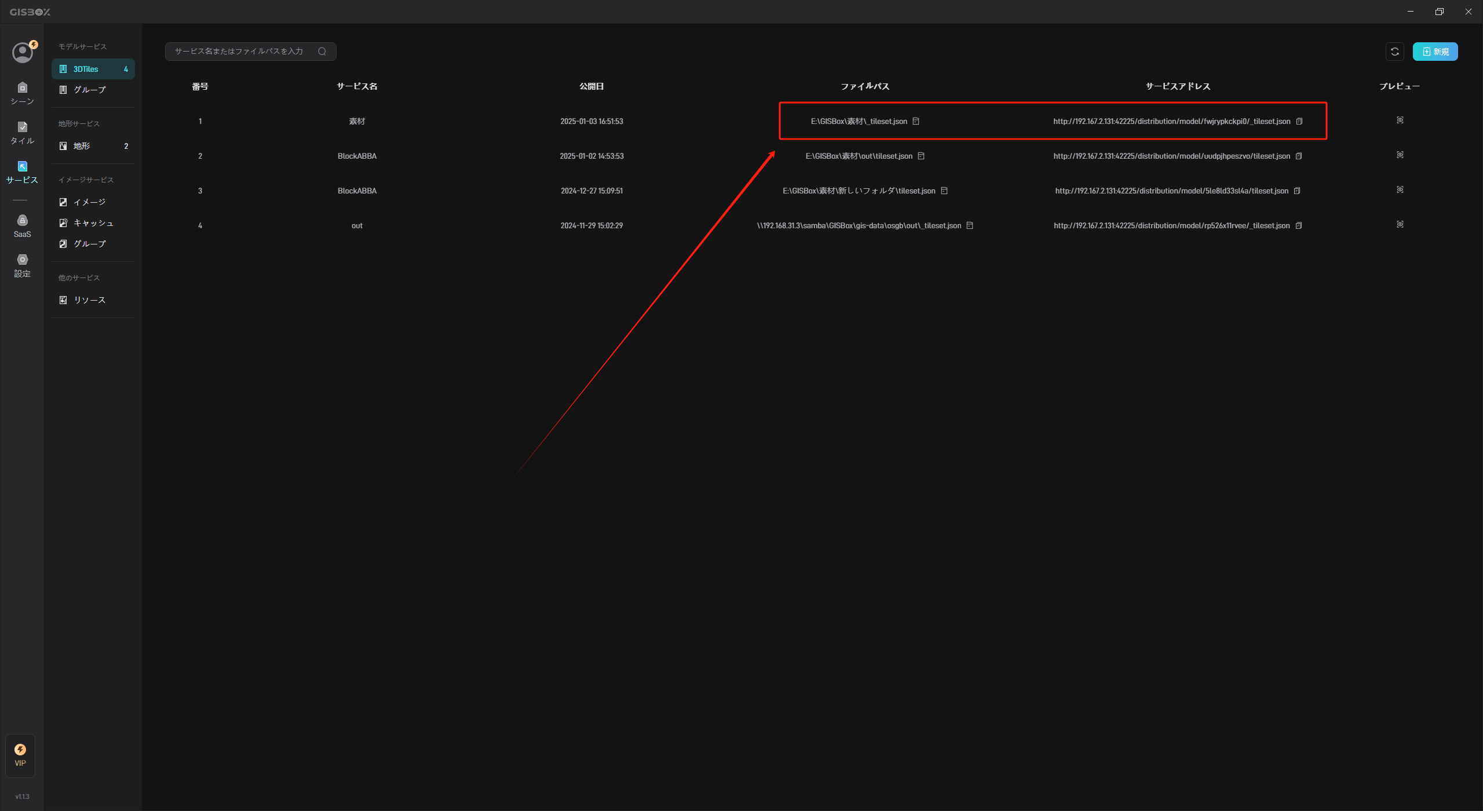1483x811 pixels.
Task: Click the ファイルパス column header
Action: coord(865,86)
